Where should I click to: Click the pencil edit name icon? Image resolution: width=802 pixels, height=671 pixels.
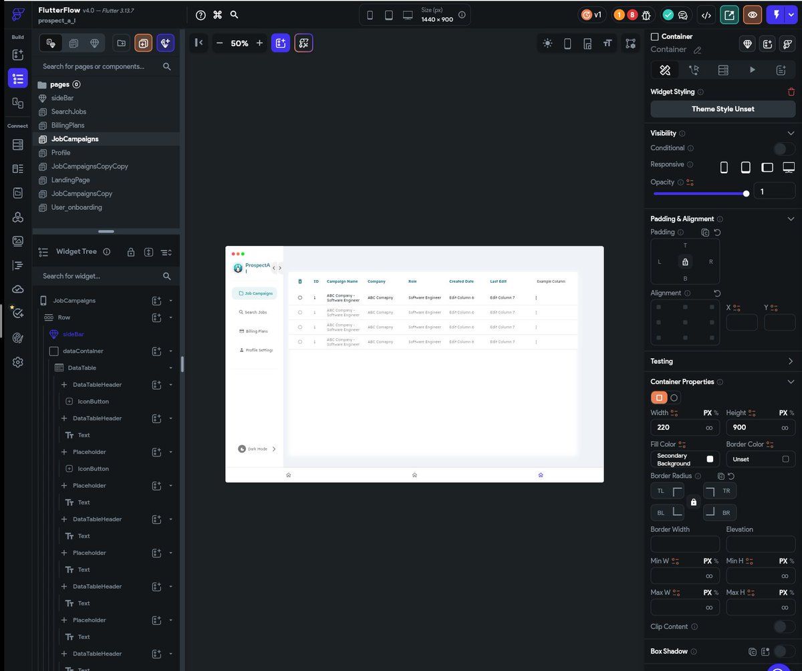(698, 49)
